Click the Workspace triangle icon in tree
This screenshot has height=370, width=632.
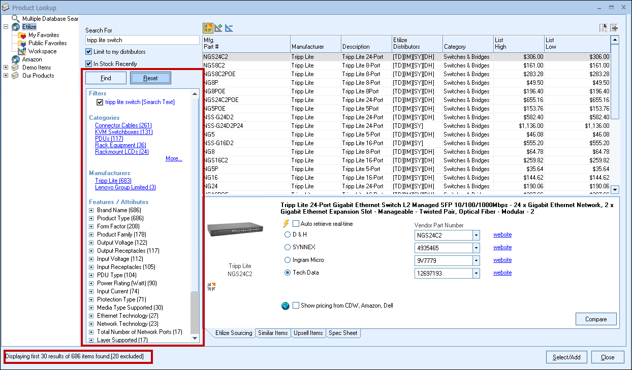pyautogui.click(x=22, y=51)
